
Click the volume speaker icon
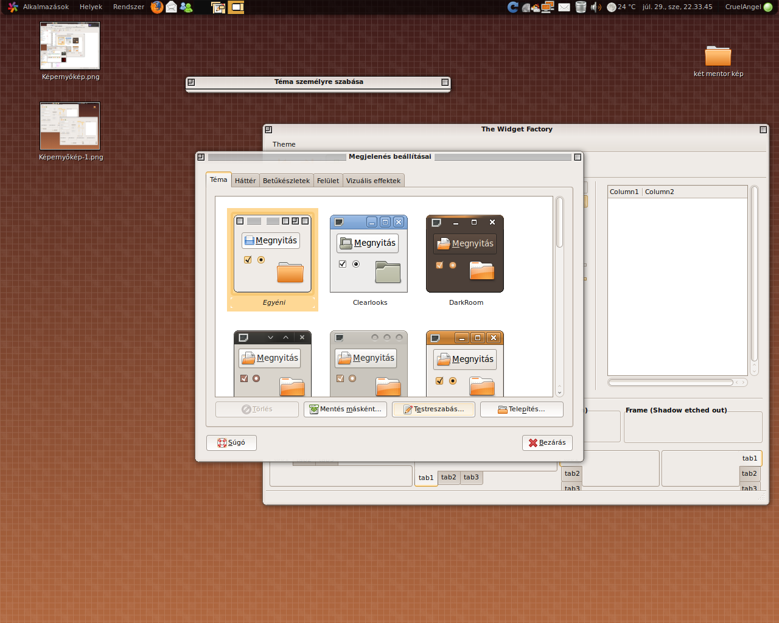[596, 7]
